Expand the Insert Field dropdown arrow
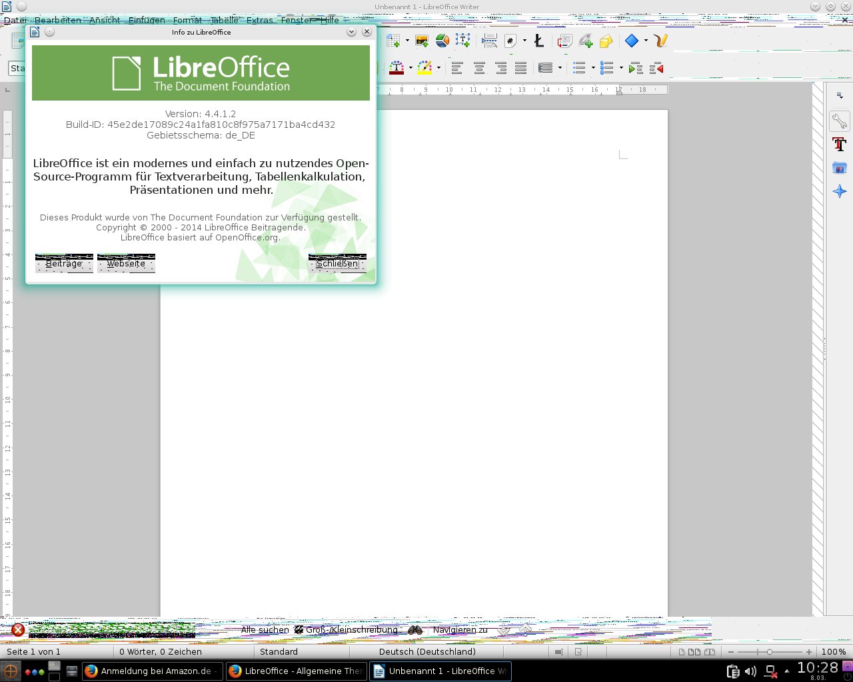Image resolution: width=853 pixels, height=682 pixels. coord(524,41)
